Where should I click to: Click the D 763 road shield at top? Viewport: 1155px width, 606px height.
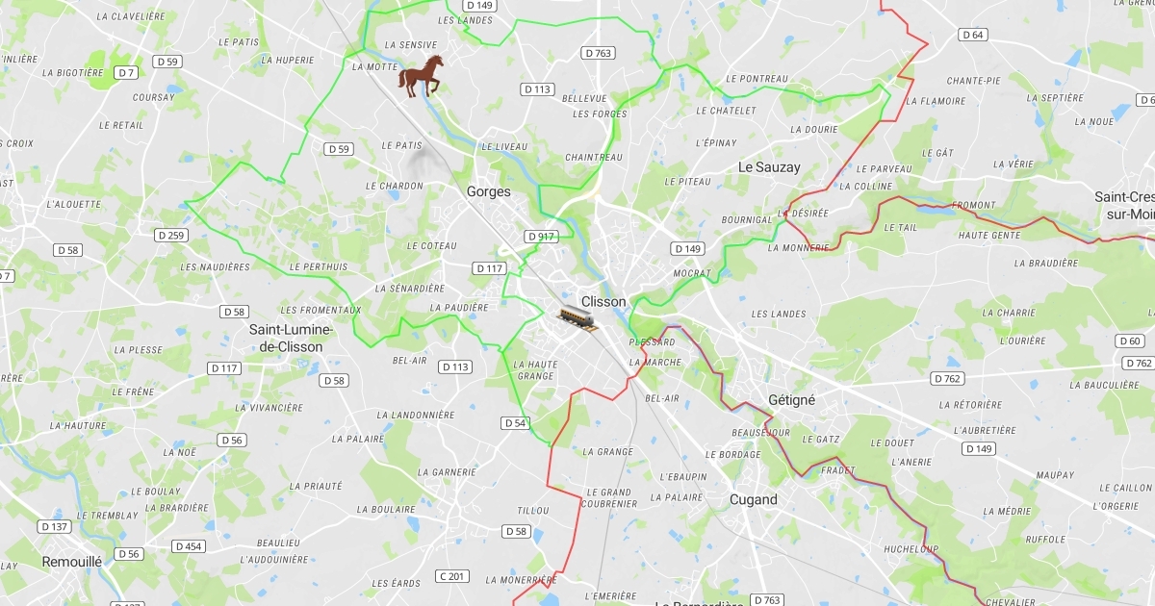(x=597, y=53)
